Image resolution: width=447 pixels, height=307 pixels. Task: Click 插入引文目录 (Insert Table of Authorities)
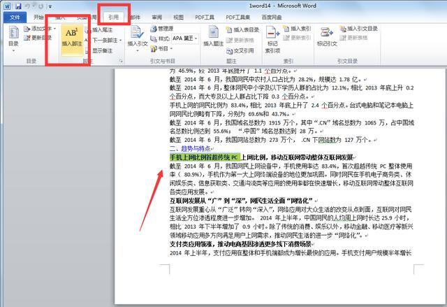359,29
